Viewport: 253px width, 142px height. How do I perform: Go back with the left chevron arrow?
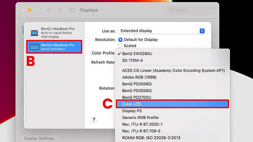coord(48,10)
